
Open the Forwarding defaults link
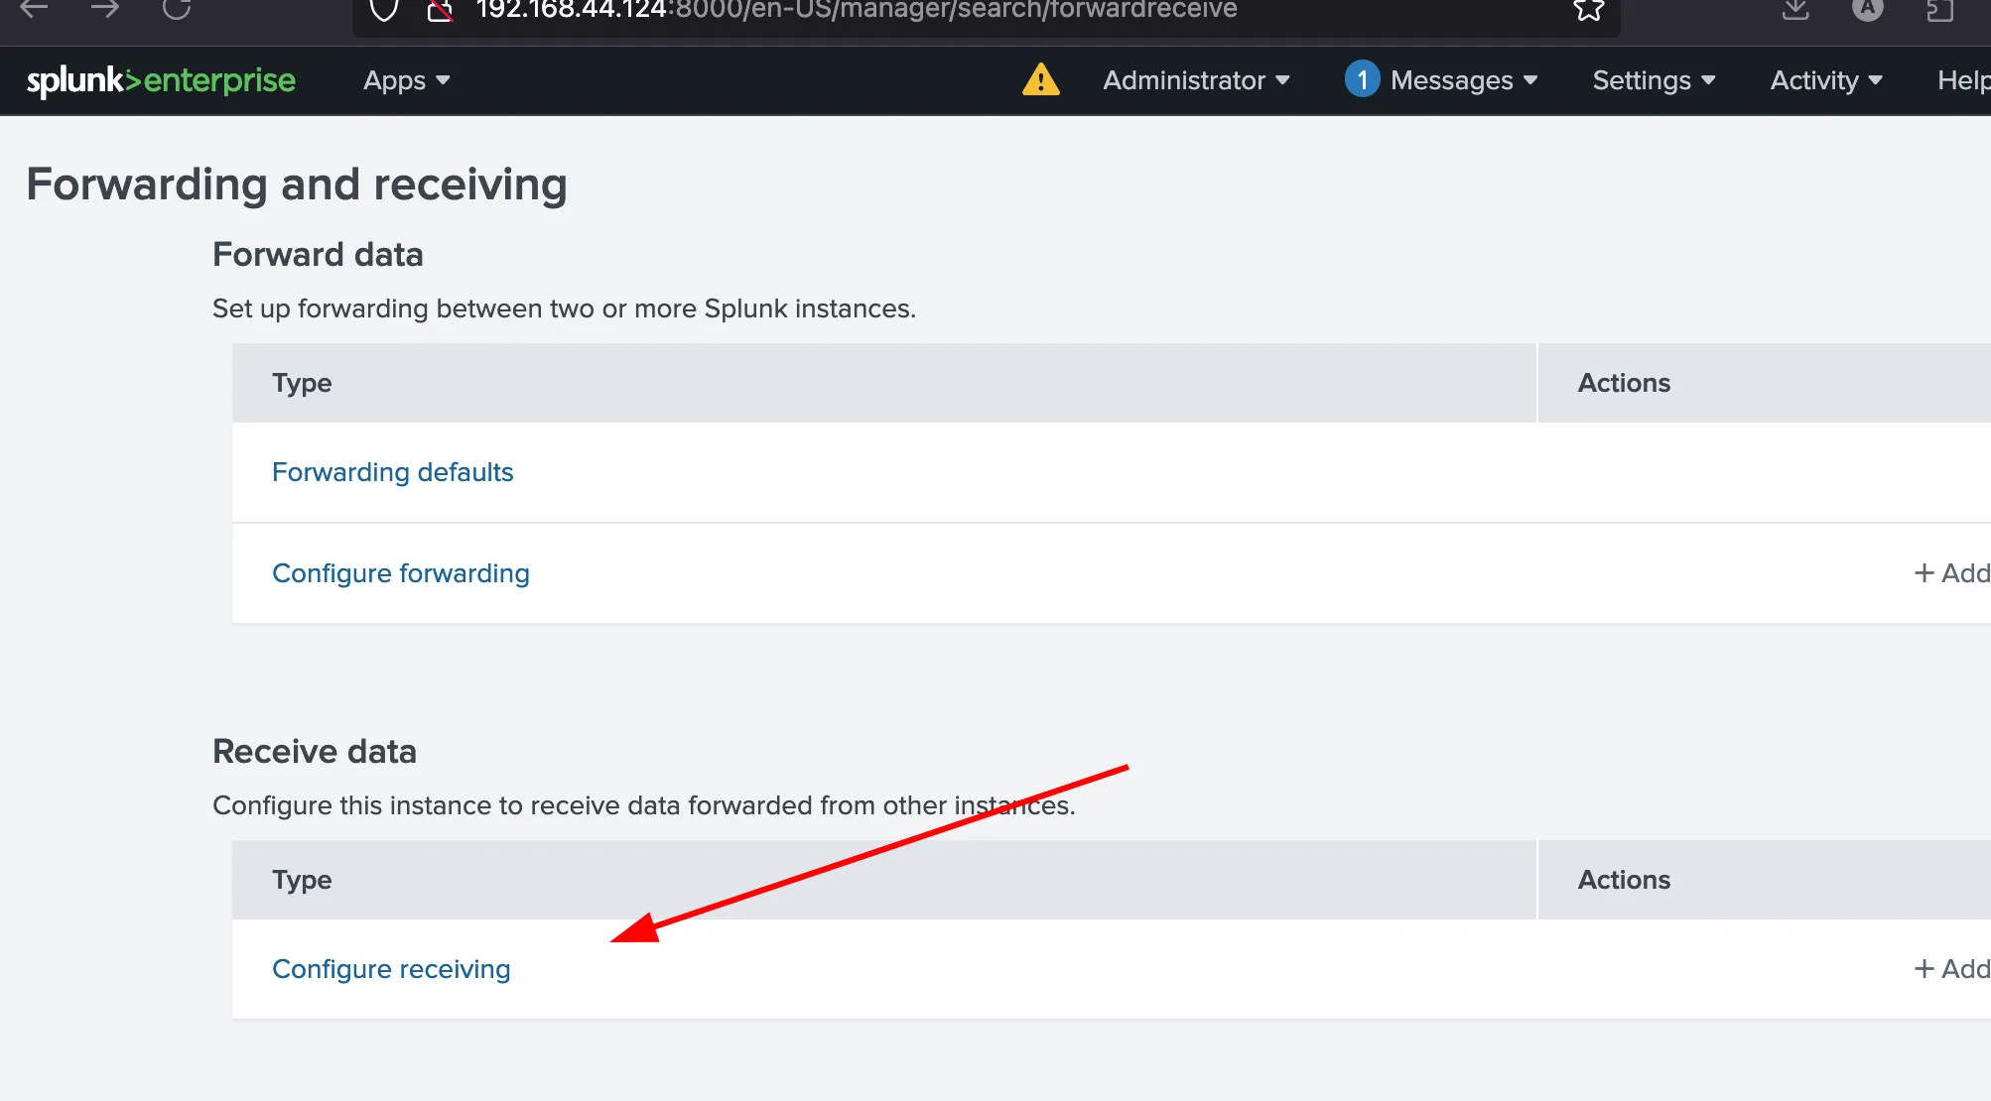392,472
